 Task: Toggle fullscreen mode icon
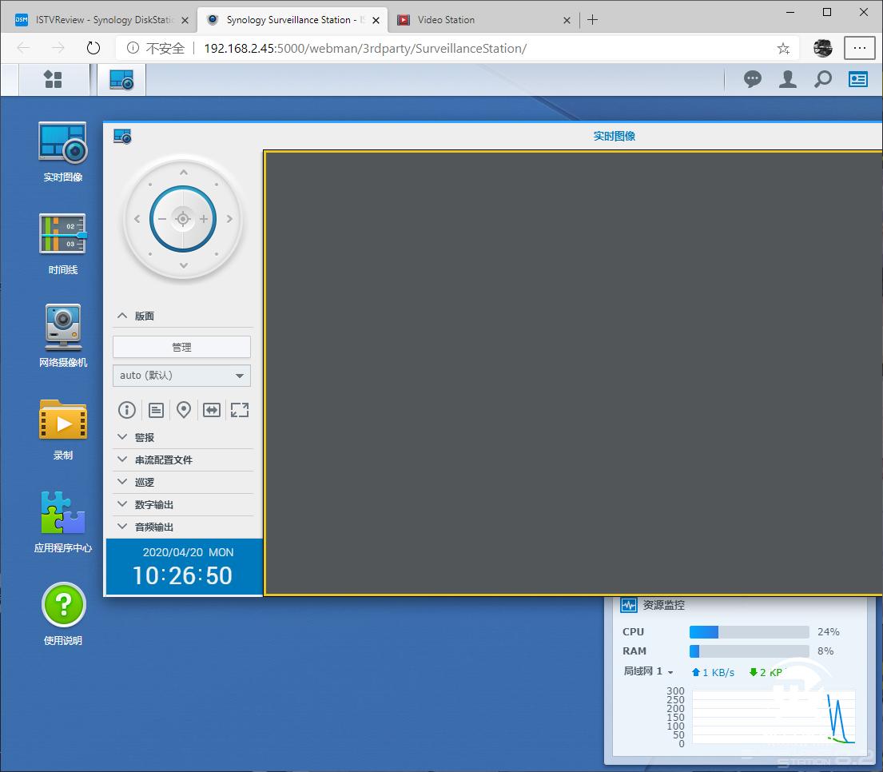pos(240,410)
